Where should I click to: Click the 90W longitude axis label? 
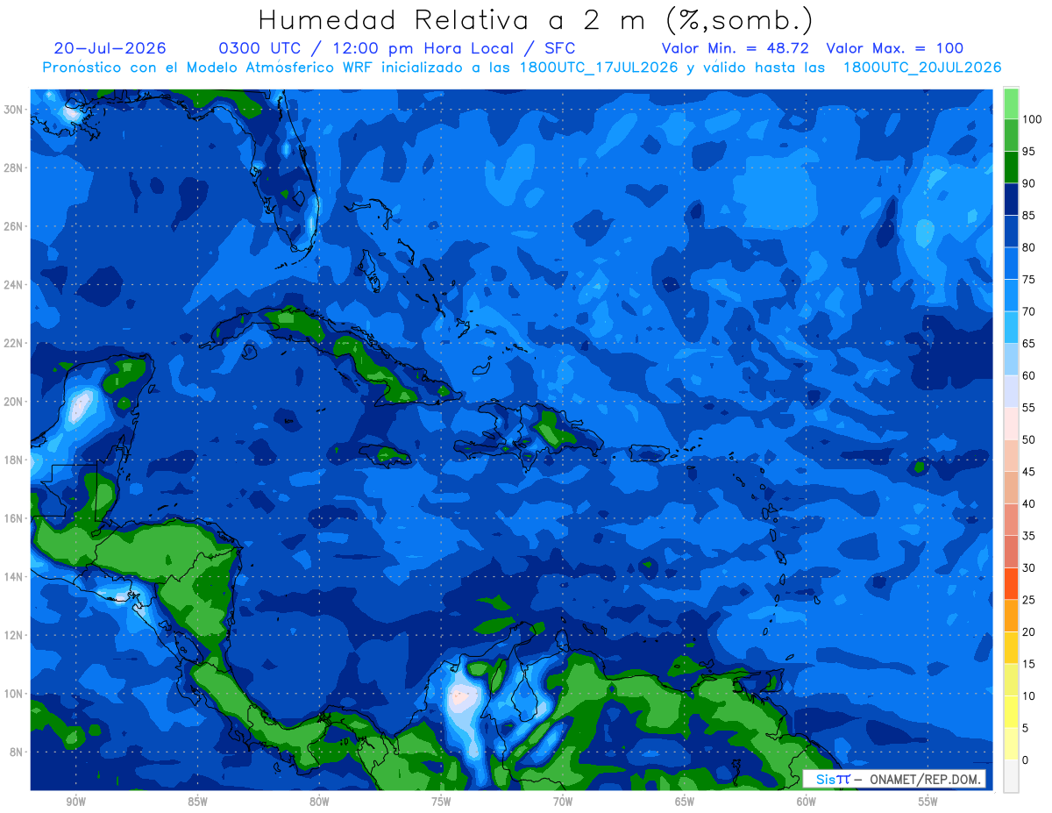click(x=75, y=802)
